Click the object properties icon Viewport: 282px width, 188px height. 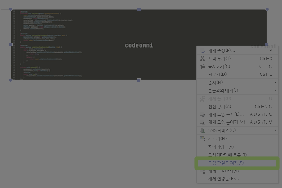[203, 50]
